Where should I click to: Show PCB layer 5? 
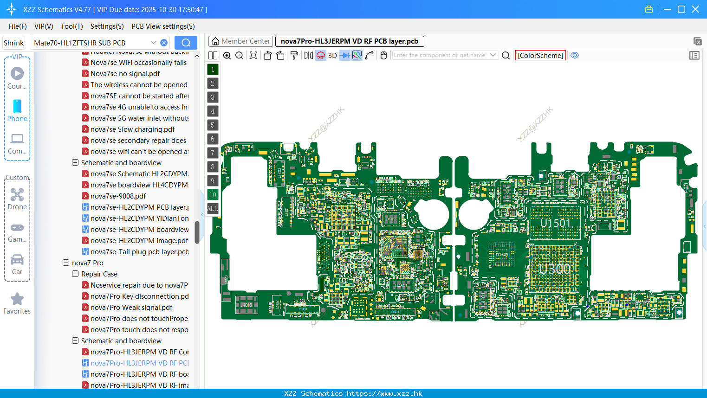click(213, 125)
